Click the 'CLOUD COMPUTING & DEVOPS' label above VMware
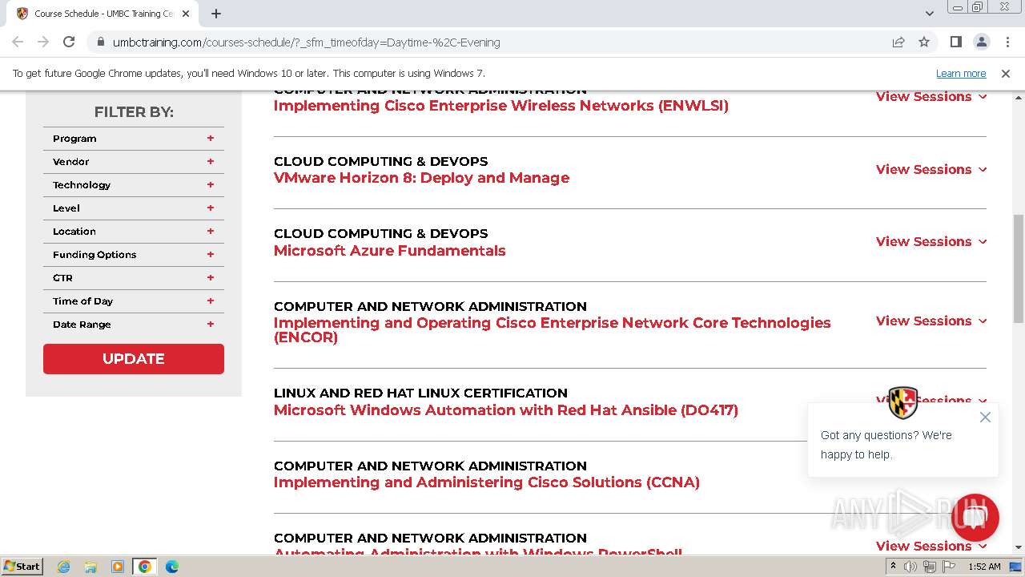 tap(381, 161)
